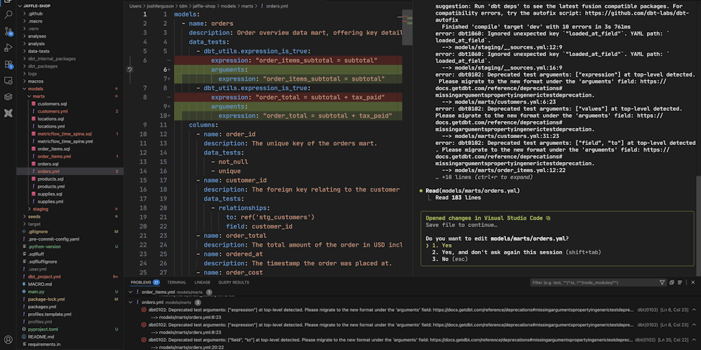The height and width of the screenshot is (350, 701).
Task: Open metricflow_time_spine.sql file
Action: (64, 134)
